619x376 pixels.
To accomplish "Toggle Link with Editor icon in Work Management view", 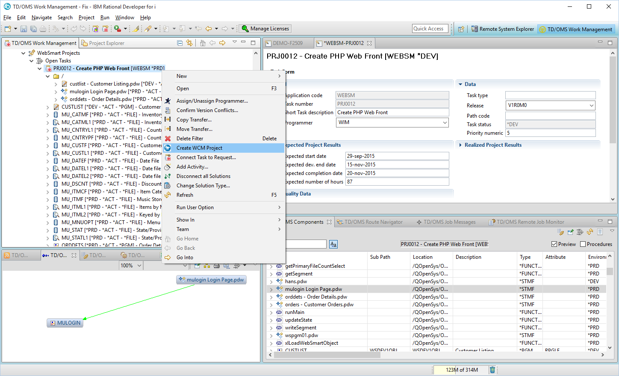I will tap(189, 43).
